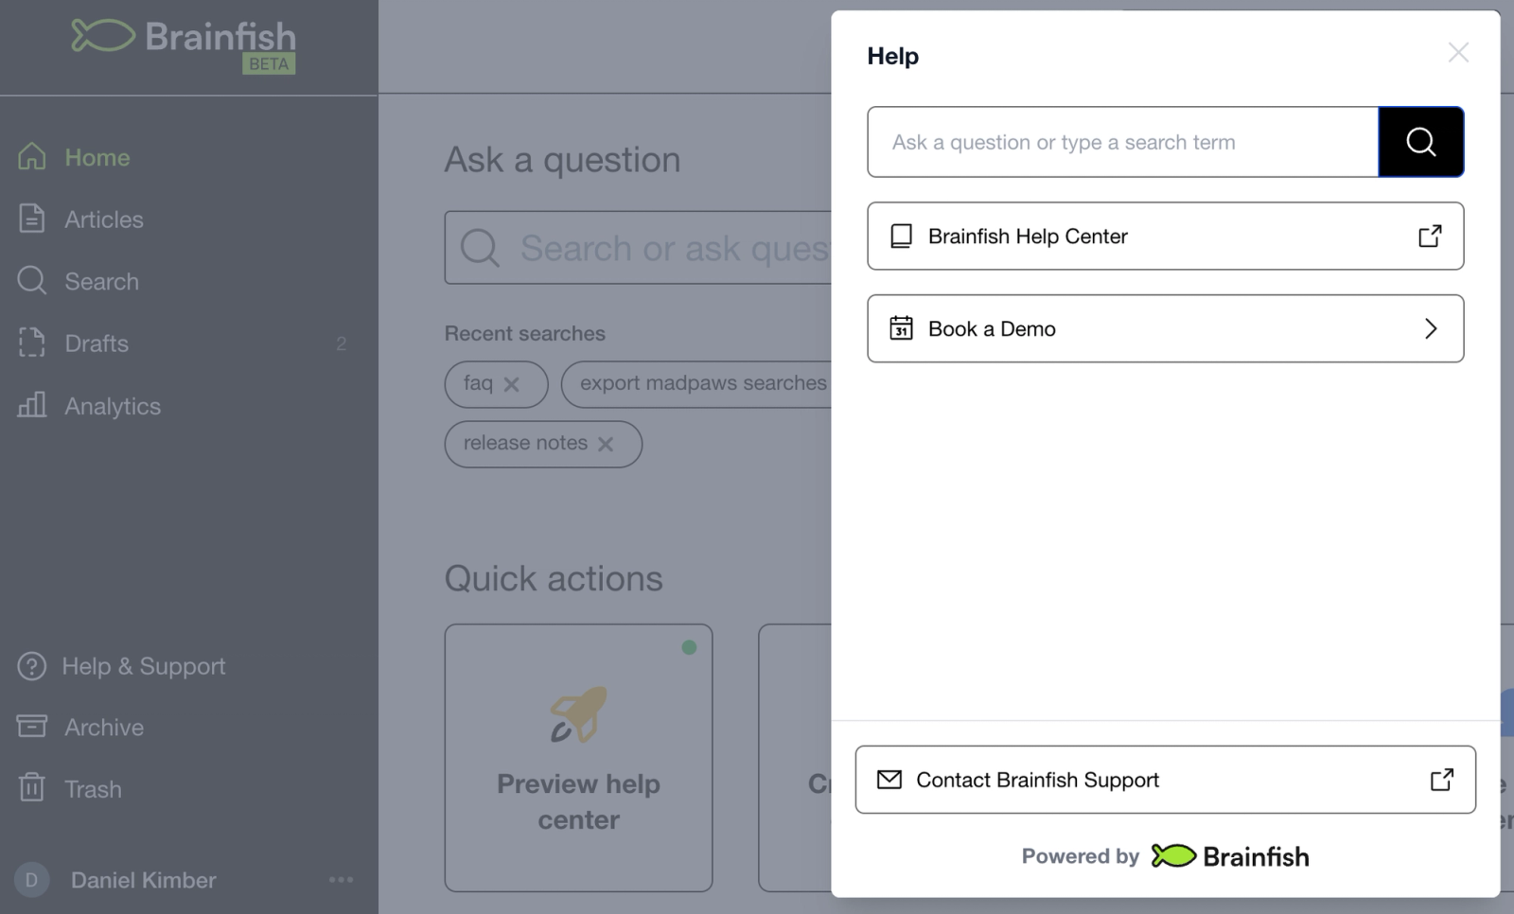Expand Book a Demo chevron arrow
This screenshot has height=914, width=1514.
[x=1431, y=328]
